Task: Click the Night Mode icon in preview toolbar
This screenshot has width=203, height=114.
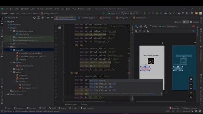Action: 145,26
